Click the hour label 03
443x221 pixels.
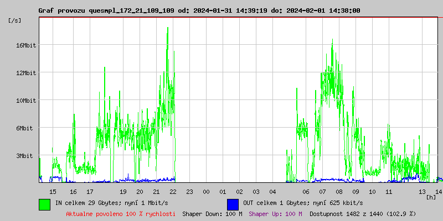(x=256, y=192)
